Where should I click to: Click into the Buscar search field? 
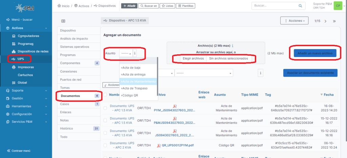pyautogui.click(x=273, y=6)
